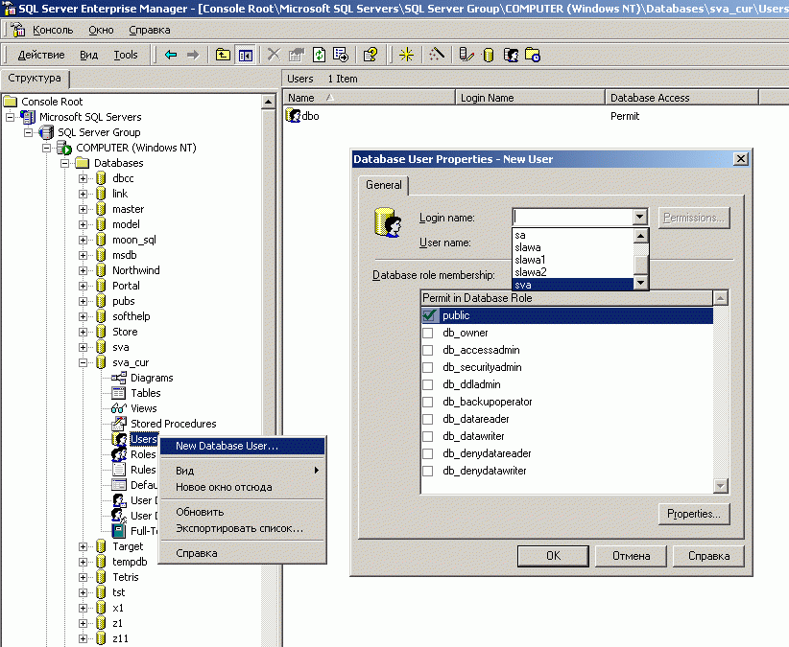Click the COMPUTER server icon with green arrow
789x647 pixels.
[x=64, y=148]
